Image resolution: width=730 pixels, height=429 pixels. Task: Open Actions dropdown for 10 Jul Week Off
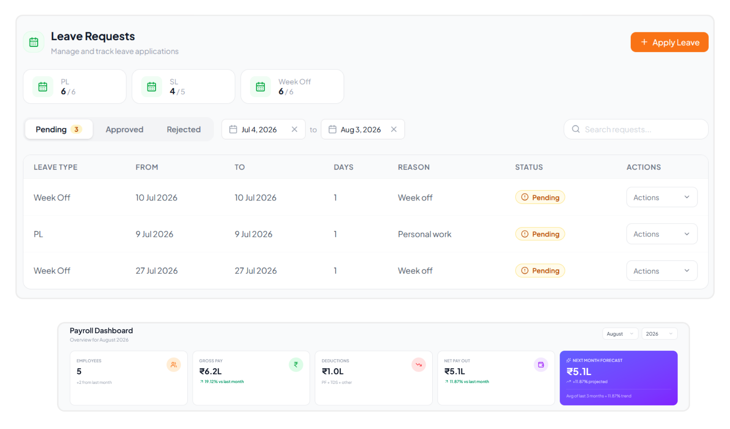662,197
